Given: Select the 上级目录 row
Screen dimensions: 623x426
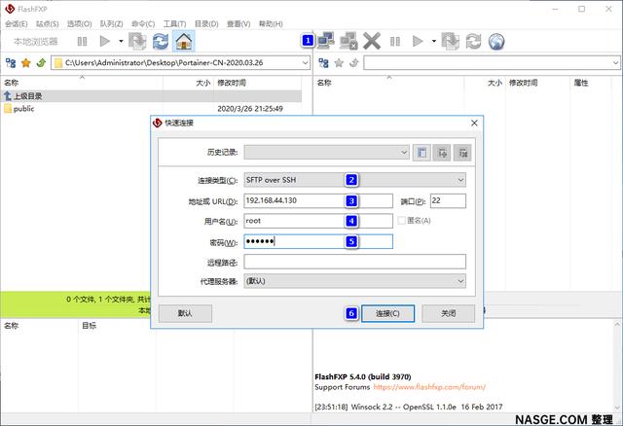Looking at the screenshot, I should 151,95.
